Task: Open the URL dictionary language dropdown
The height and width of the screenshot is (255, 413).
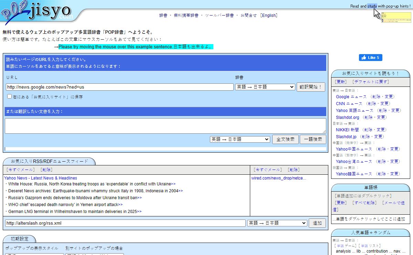Action: pos(265,87)
